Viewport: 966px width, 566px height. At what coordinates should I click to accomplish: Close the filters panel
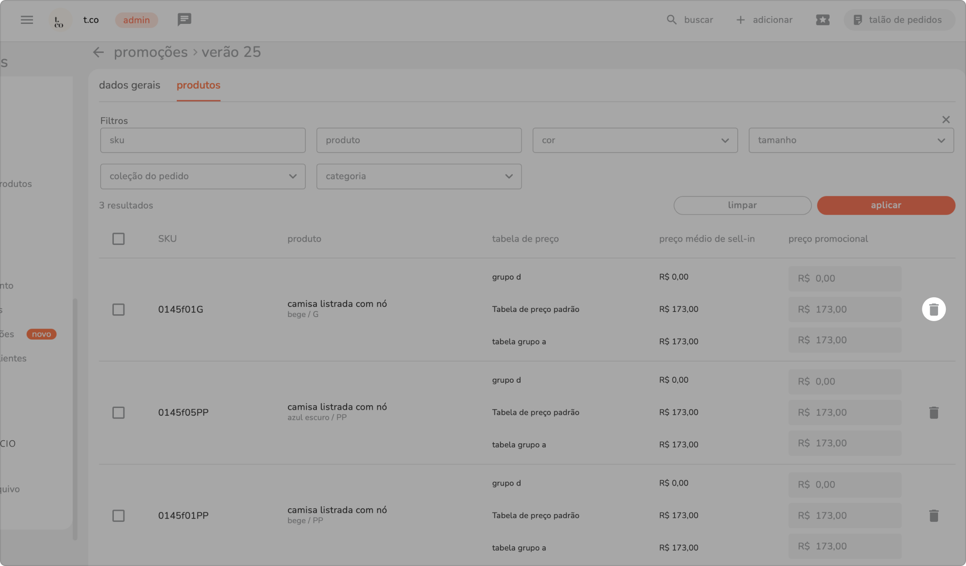click(x=946, y=120)
